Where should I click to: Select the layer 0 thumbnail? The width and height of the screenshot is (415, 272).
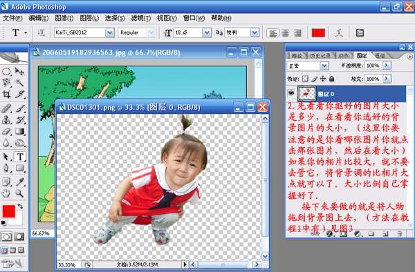[x=306, y=93]
